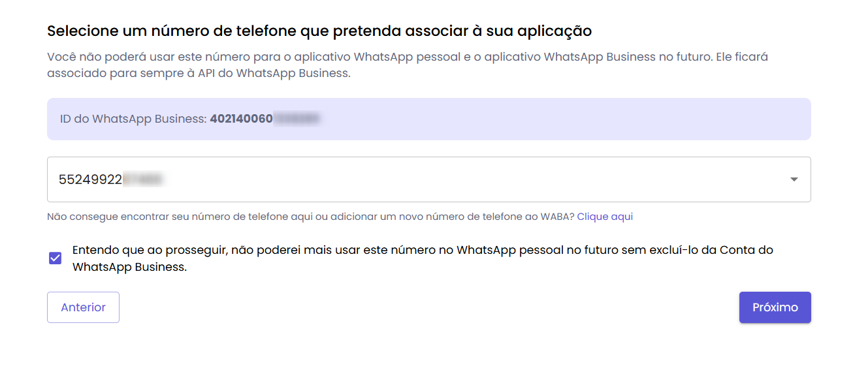The image size is (853, 370).
Task: Click the 'WhatsApp Business.' second line of checkbox label
Action: pos(129,267)
